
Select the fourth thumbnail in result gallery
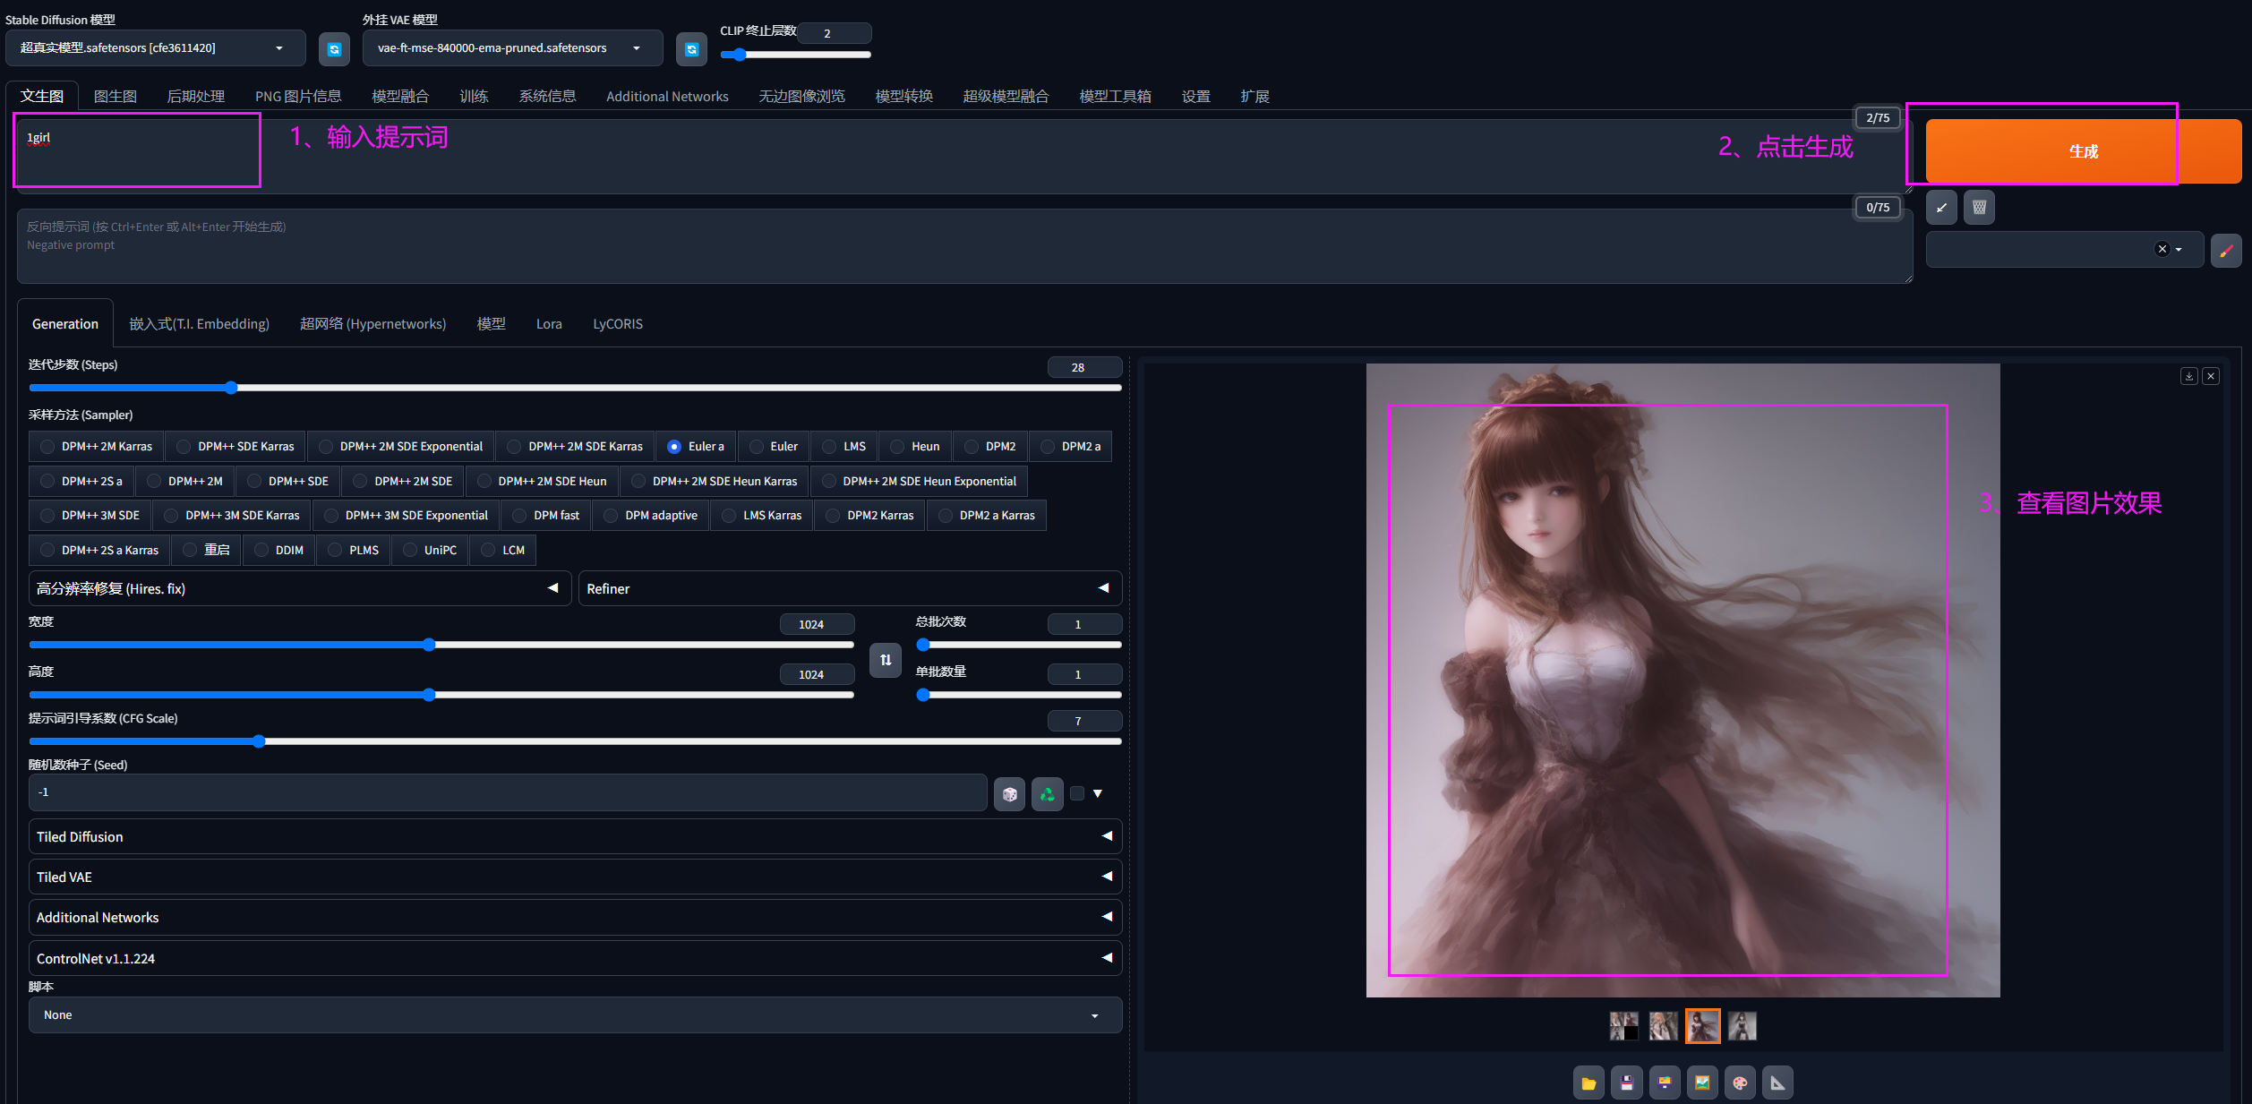click(1742, 1026)
